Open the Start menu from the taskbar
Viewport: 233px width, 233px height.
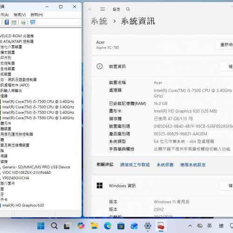[x=41, y=226]
